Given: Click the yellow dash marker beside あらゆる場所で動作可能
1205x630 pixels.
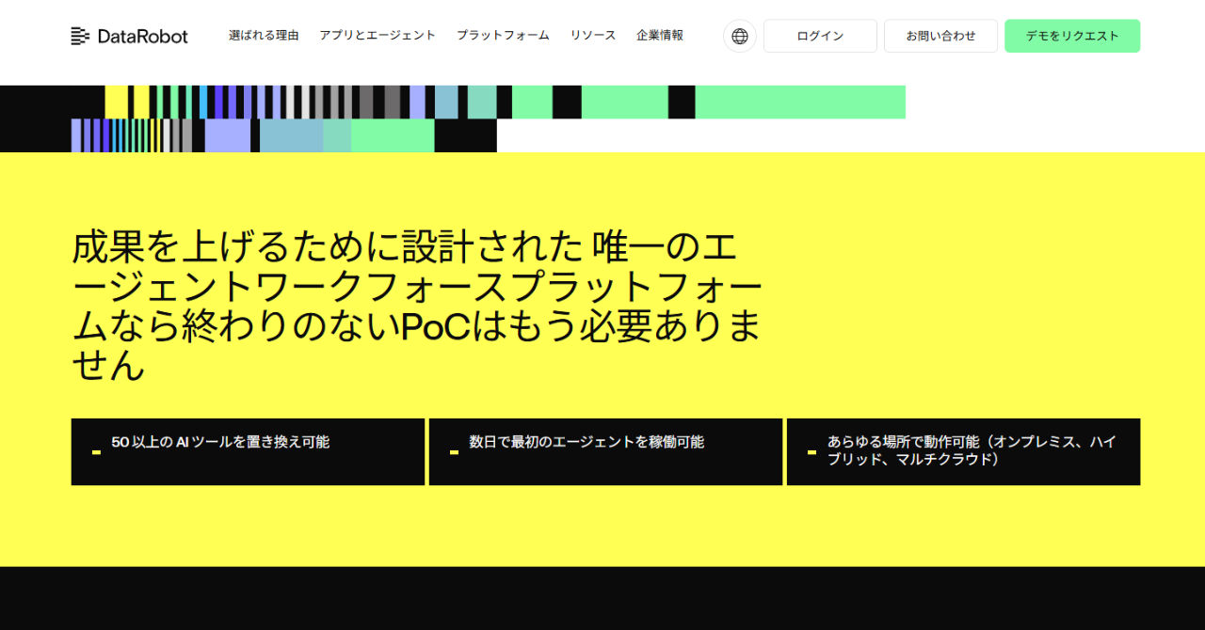Looking at the screenshot, I should 811,452.
